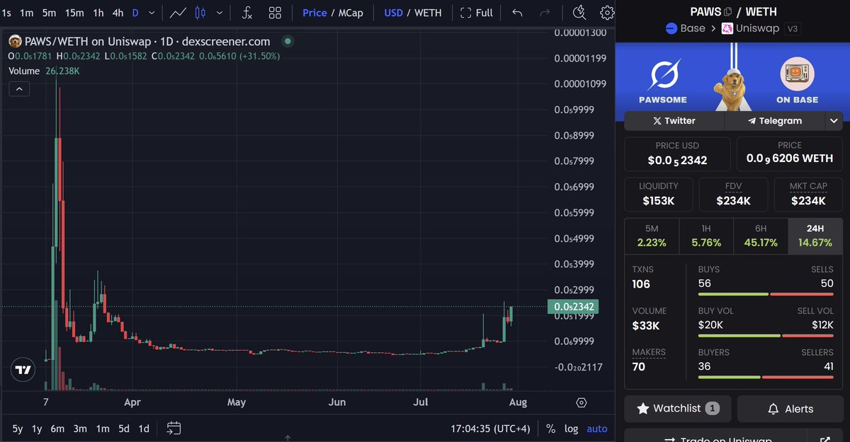Select the D daily timeframe

(x=135, y=13)
